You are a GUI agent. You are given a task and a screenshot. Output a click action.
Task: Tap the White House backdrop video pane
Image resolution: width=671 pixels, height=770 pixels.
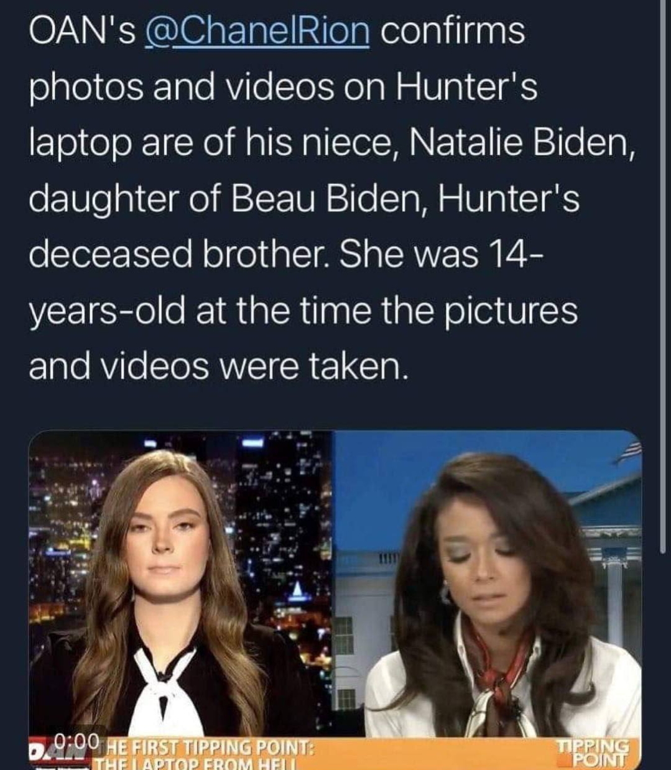click(x=488, y=583)
